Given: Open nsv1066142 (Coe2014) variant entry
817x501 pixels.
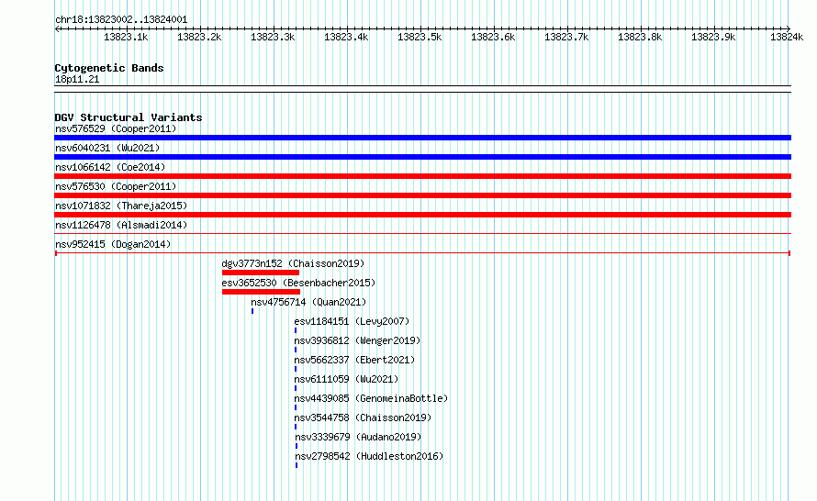Looking at the screenshot, I should [110, 167].
